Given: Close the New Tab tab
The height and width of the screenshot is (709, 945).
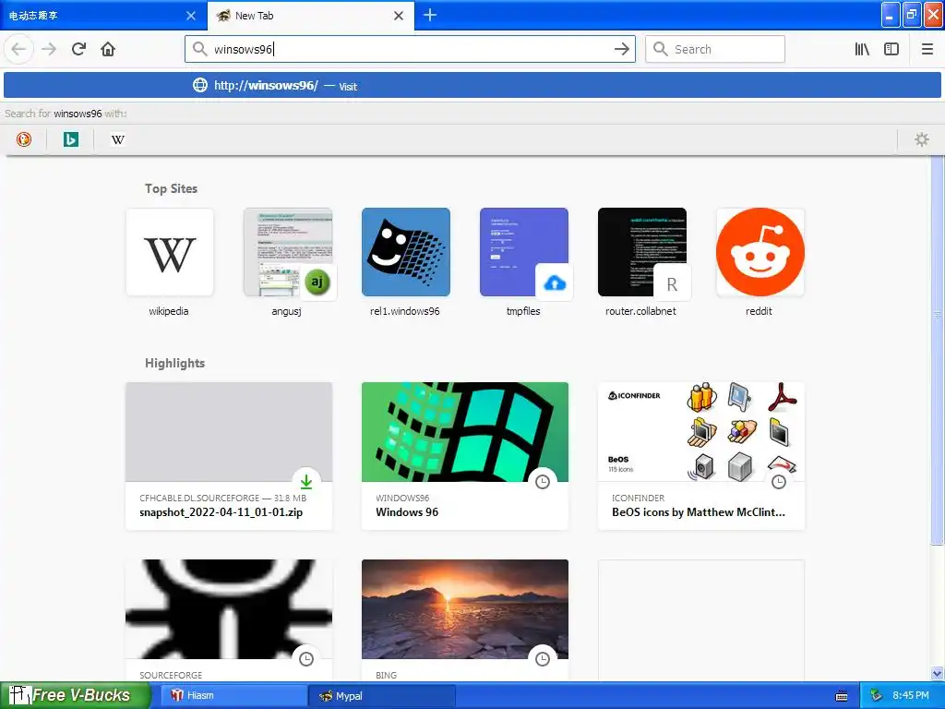Looking at the screenshot, I should click(399, 16).
